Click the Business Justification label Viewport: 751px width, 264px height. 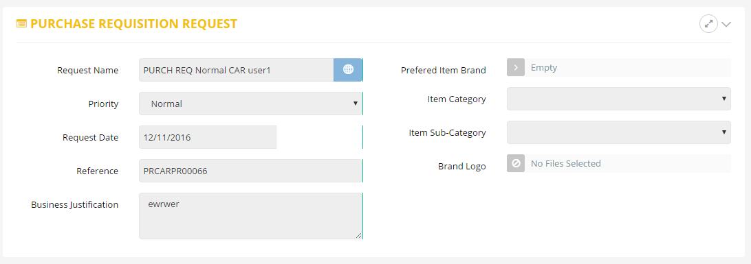coord(75,205)
